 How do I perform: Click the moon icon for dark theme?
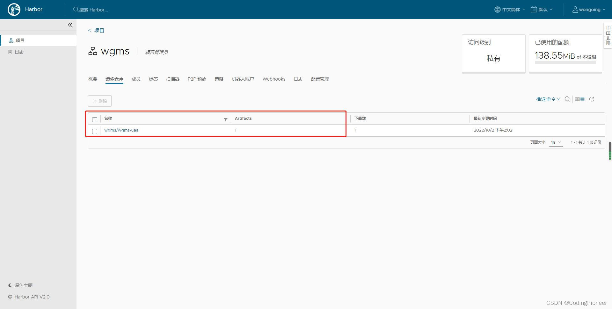click(10, 285)
